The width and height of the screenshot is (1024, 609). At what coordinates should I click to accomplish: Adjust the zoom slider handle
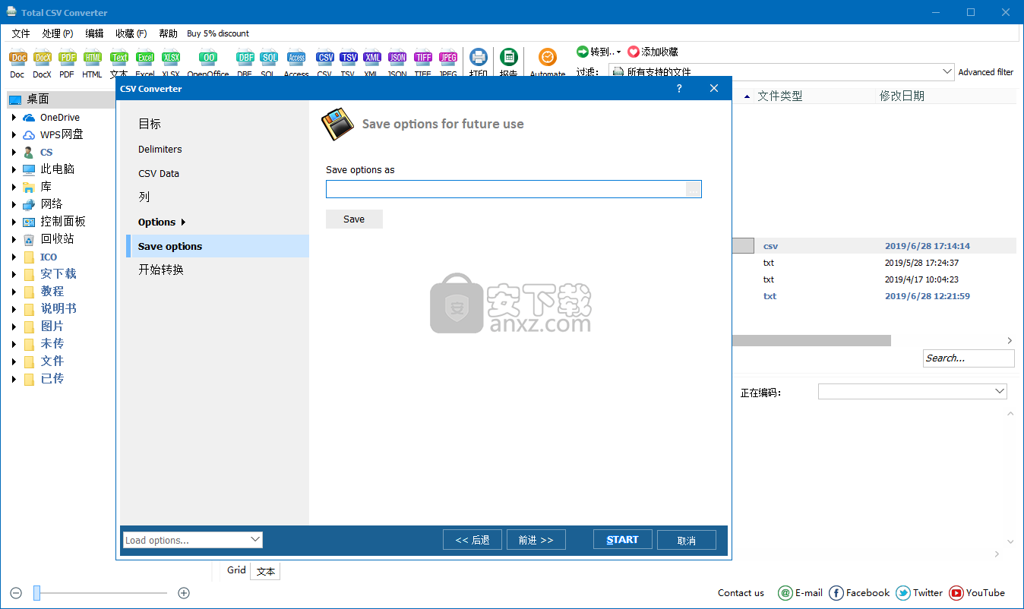coord(36,593)
